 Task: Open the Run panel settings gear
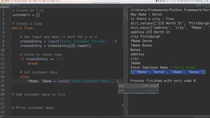pos(207,7)
